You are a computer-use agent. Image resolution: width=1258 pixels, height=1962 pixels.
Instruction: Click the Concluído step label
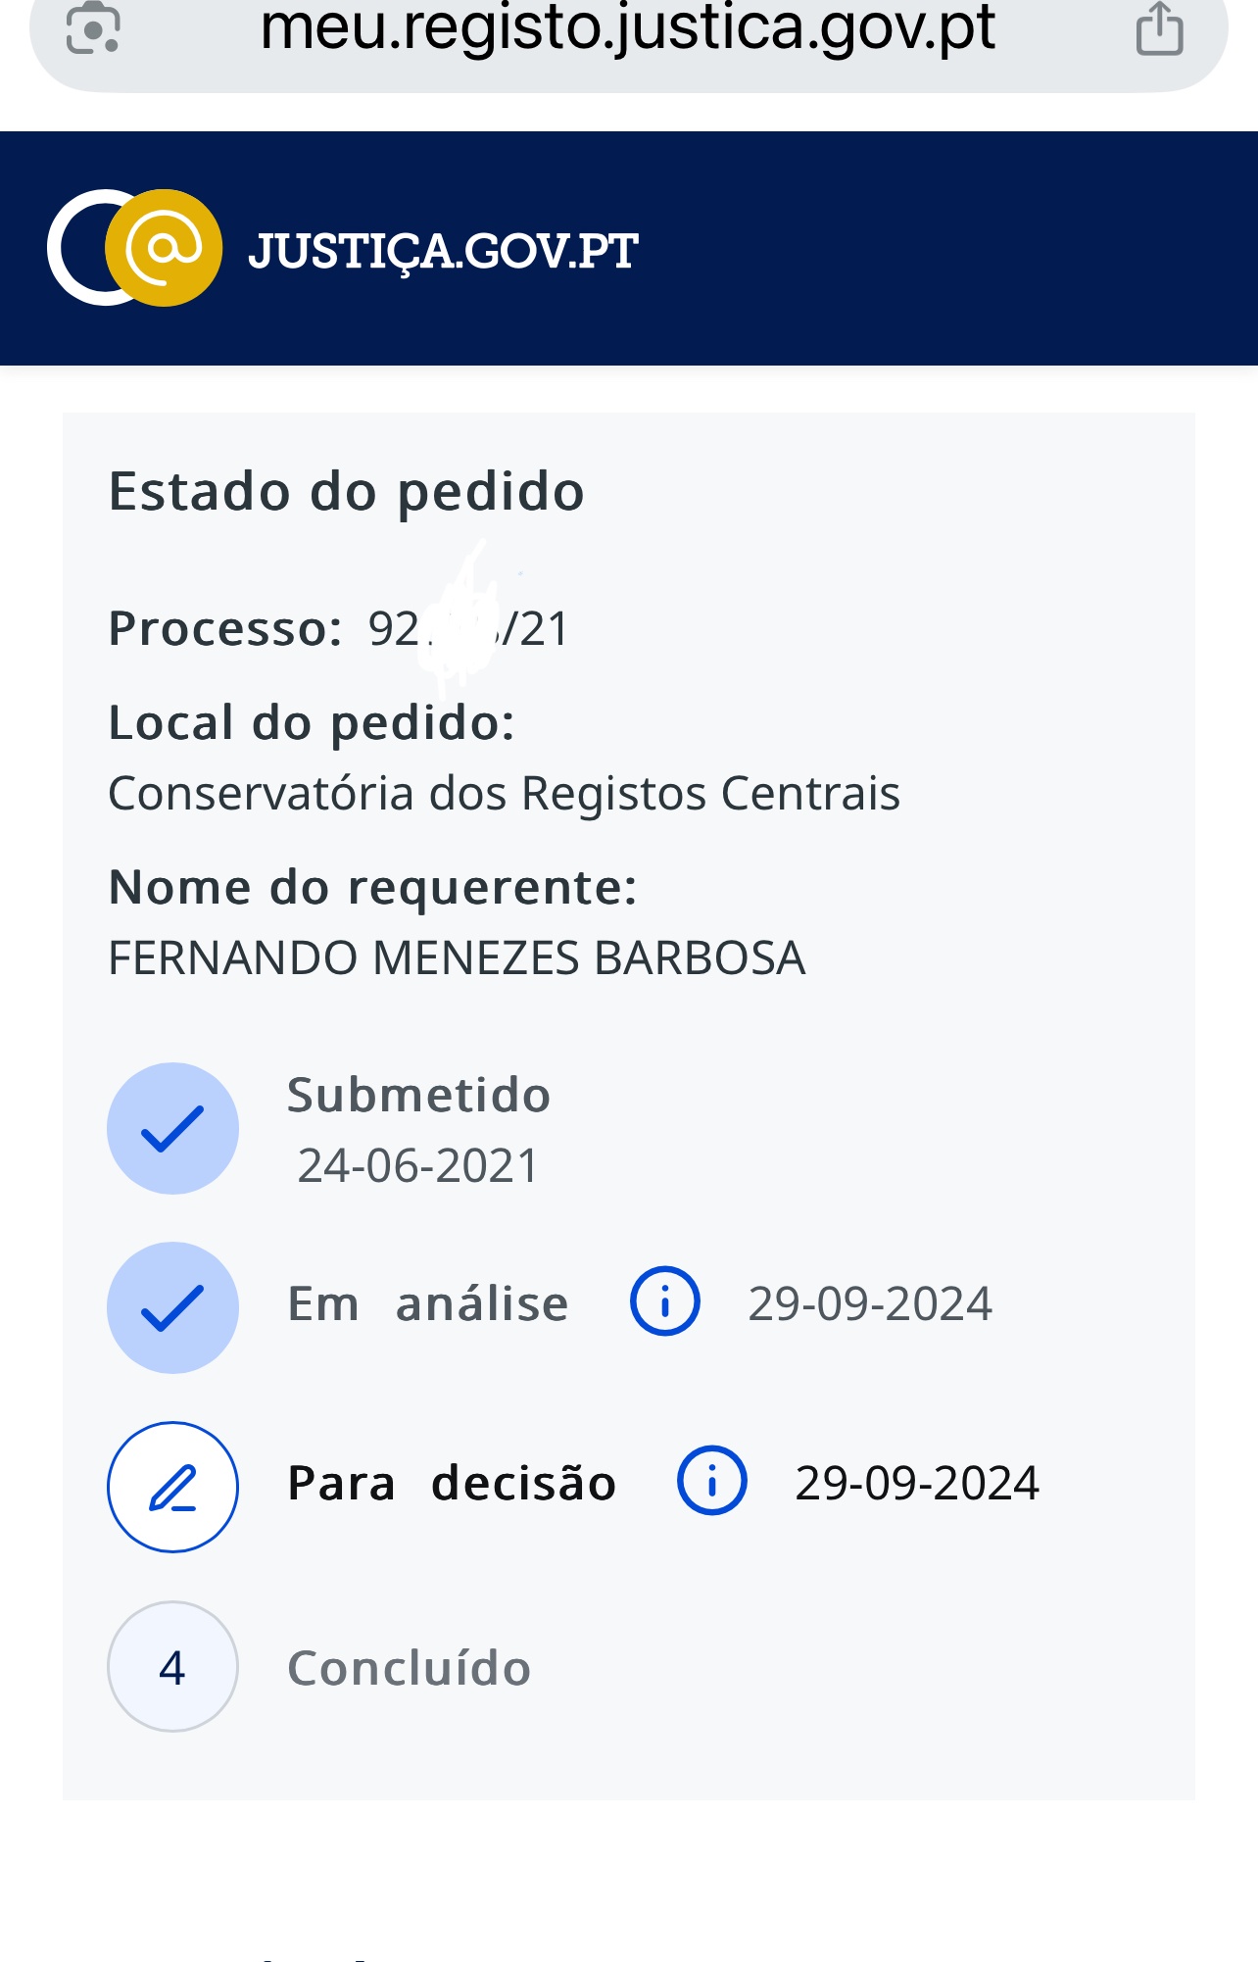pyautogui.click(x=409, y=1668)
